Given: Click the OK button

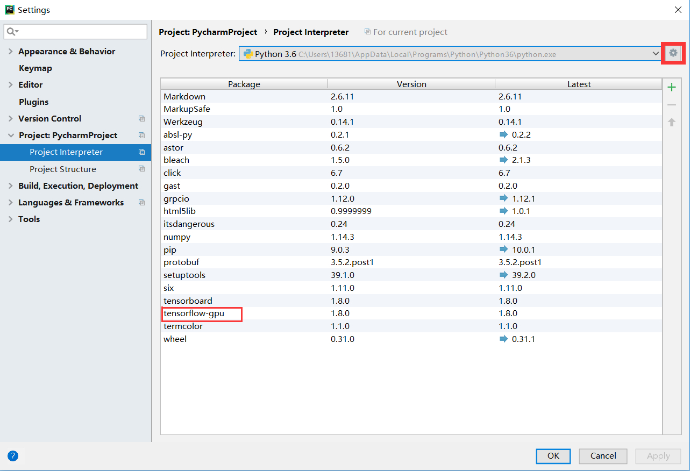Looking at the screenshot, I should [x=553, y=456].
